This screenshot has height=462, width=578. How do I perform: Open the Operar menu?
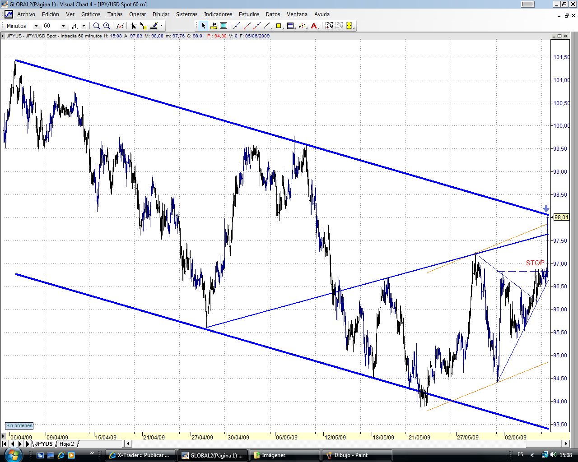click(137, 14)
